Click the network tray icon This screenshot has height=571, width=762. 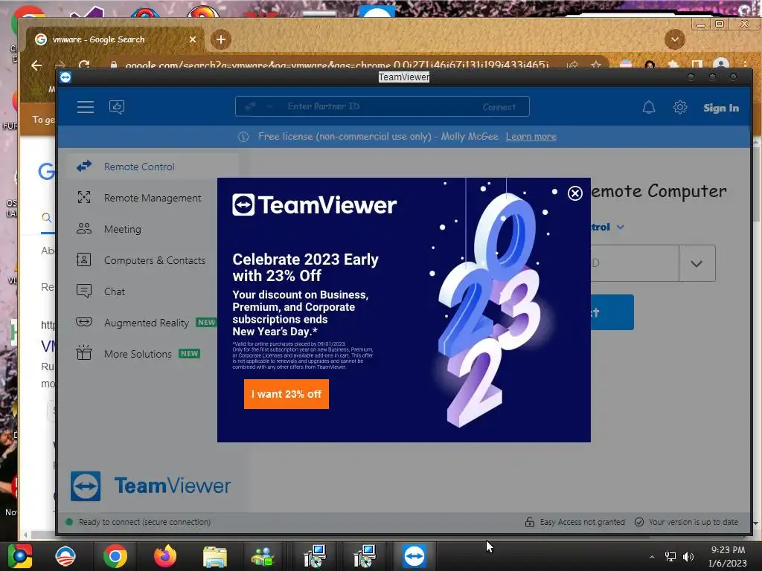670,556
